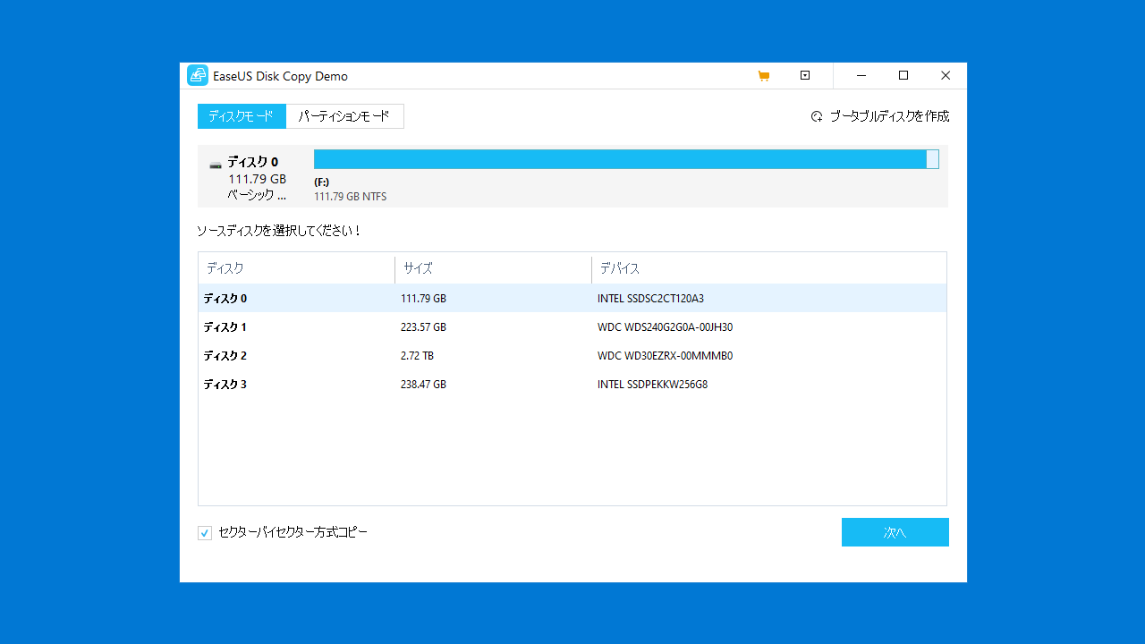Minimize the EaseUS Disk Copy window
Image resolution: width=1145 pixels, height=644 pixels.
[861, 76]
